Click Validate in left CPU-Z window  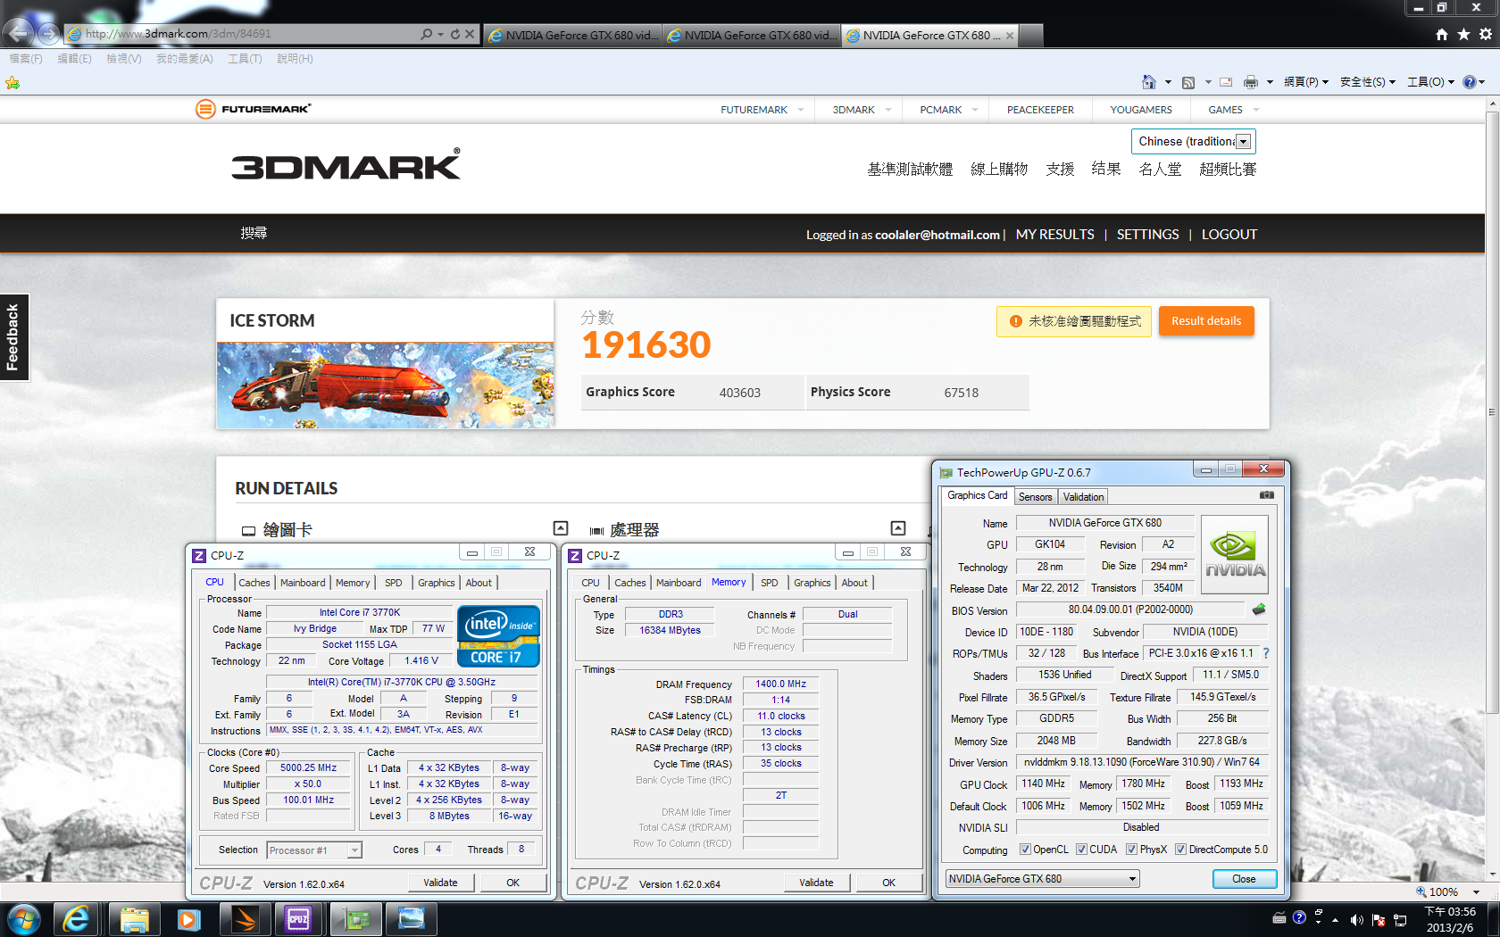click(440, 883)
